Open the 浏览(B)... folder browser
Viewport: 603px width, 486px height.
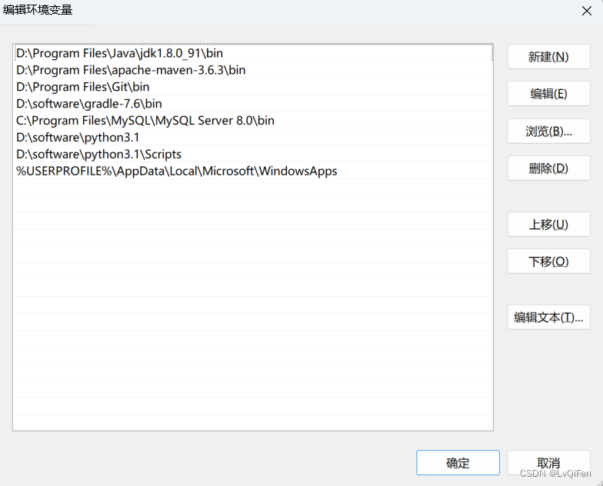tap(549, 131)
